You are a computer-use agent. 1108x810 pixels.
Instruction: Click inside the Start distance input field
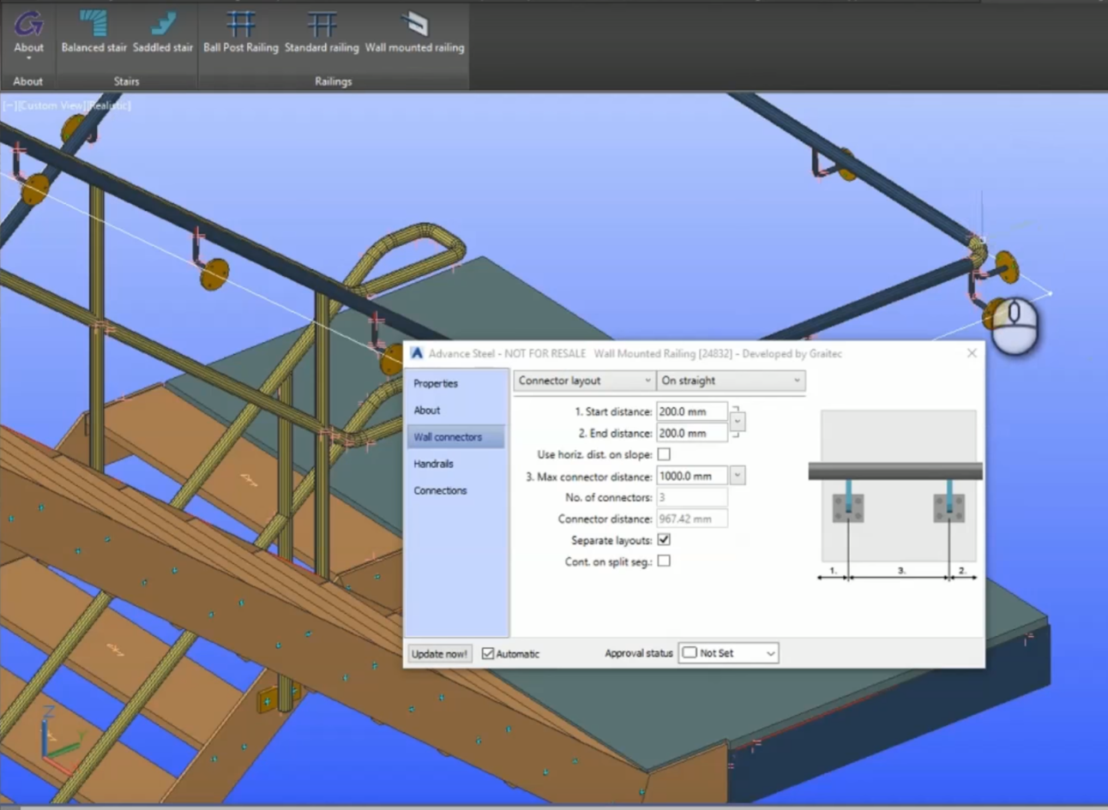point(690,411)
